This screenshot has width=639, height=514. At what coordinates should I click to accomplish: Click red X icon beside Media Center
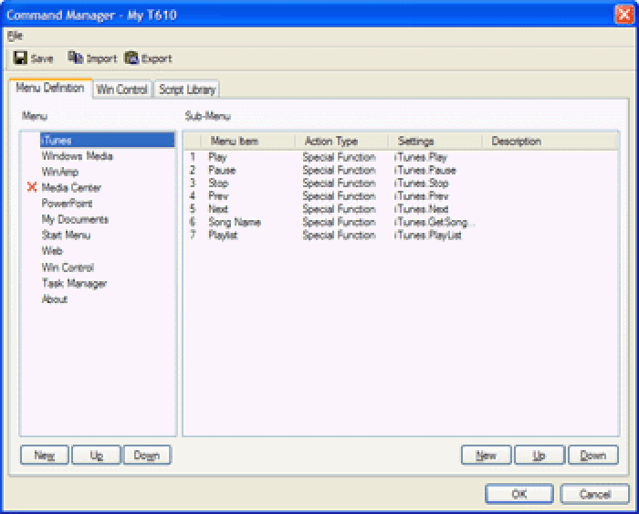32,188
